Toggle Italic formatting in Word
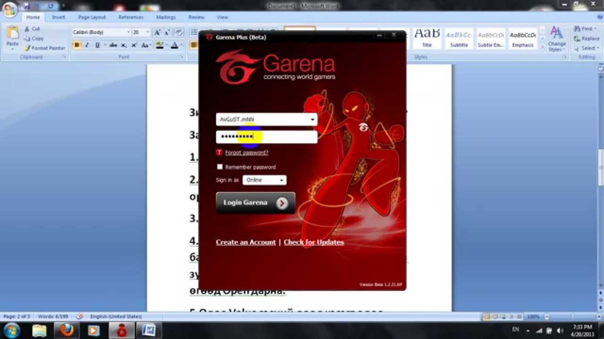This screenshot has width=604, height=339. click(x=87, y=45)
